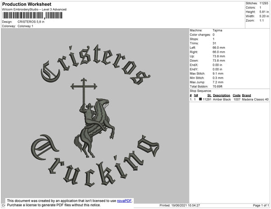The width and height of the screenshot is (271, 209).
Task: Click the Trucking arched lettering
Action: pyautogui.click(x=95, y=161)
